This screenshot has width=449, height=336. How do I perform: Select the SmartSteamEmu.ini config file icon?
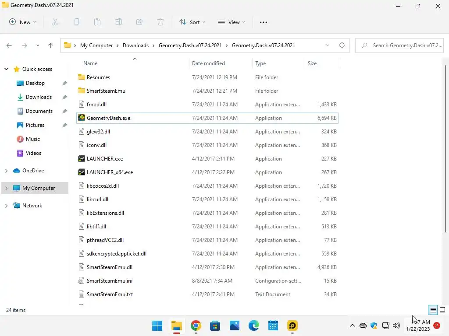(x=82, y=280)
